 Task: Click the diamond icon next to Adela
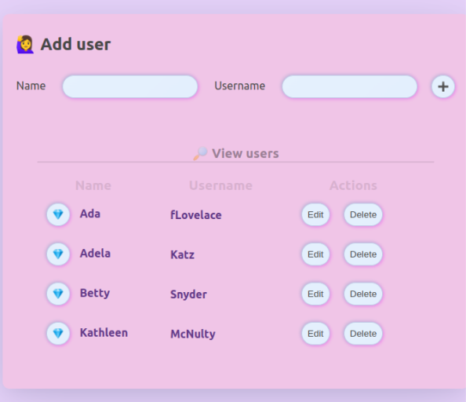click(x=58, y=254)
